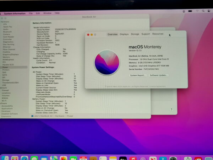Viewport: 213px width, 160px height.
Task: Click the battery status menu bar icon
Action: click(x=190, y=11)
